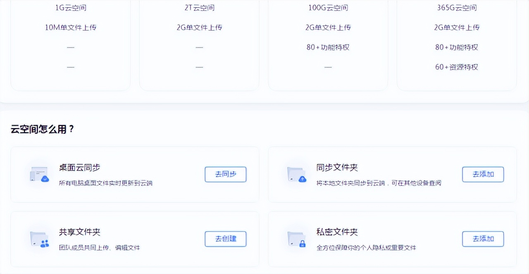Click the 80+功能特权 feature text
Viewport: 529px width, 274px height.
328,47
